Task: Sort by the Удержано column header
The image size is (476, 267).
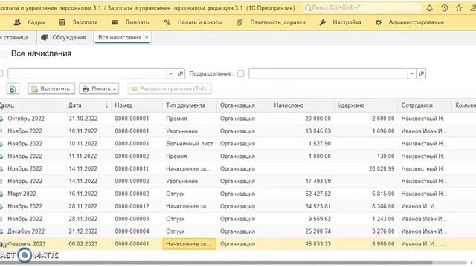Action: tap(366, 105)
